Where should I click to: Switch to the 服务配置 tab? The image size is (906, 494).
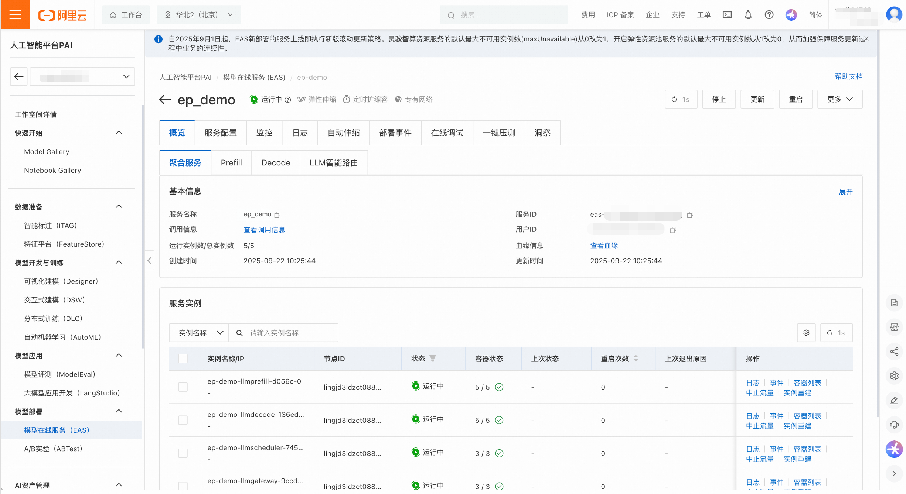[x=221, y=133]
